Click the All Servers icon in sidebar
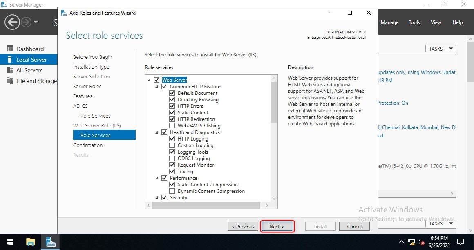474x250 pixels. 10,70
